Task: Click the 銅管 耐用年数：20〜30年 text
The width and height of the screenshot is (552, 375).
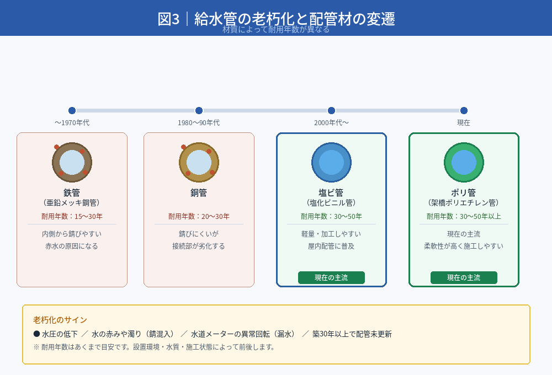Action: (199, 216)
